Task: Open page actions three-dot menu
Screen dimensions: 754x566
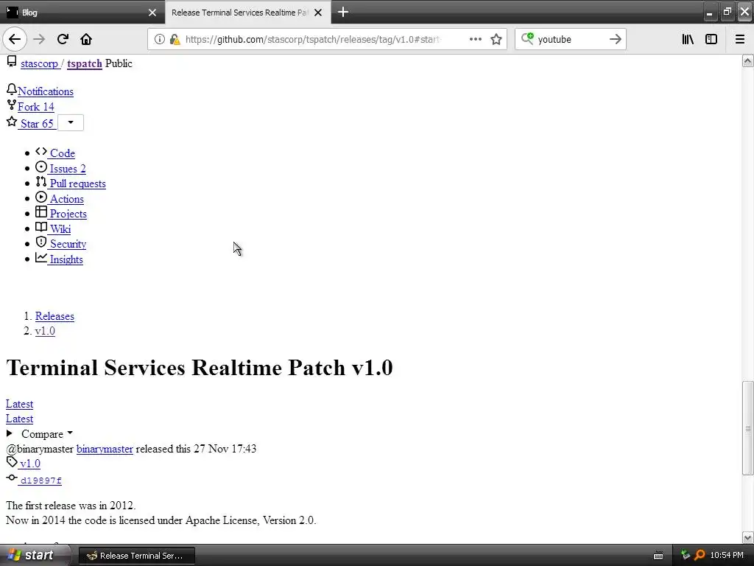Action: click(x=476, y=39)
